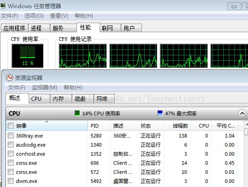Open Task Manager 帮助(H) menu
248x187 pixels.
click(x=84, y=16)
